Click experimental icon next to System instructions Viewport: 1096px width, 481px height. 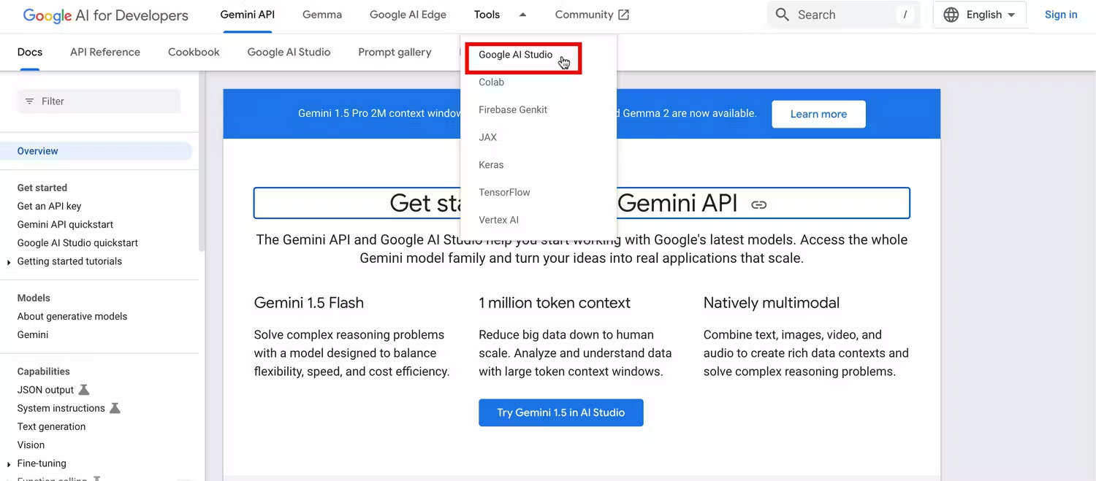(115, 408)
